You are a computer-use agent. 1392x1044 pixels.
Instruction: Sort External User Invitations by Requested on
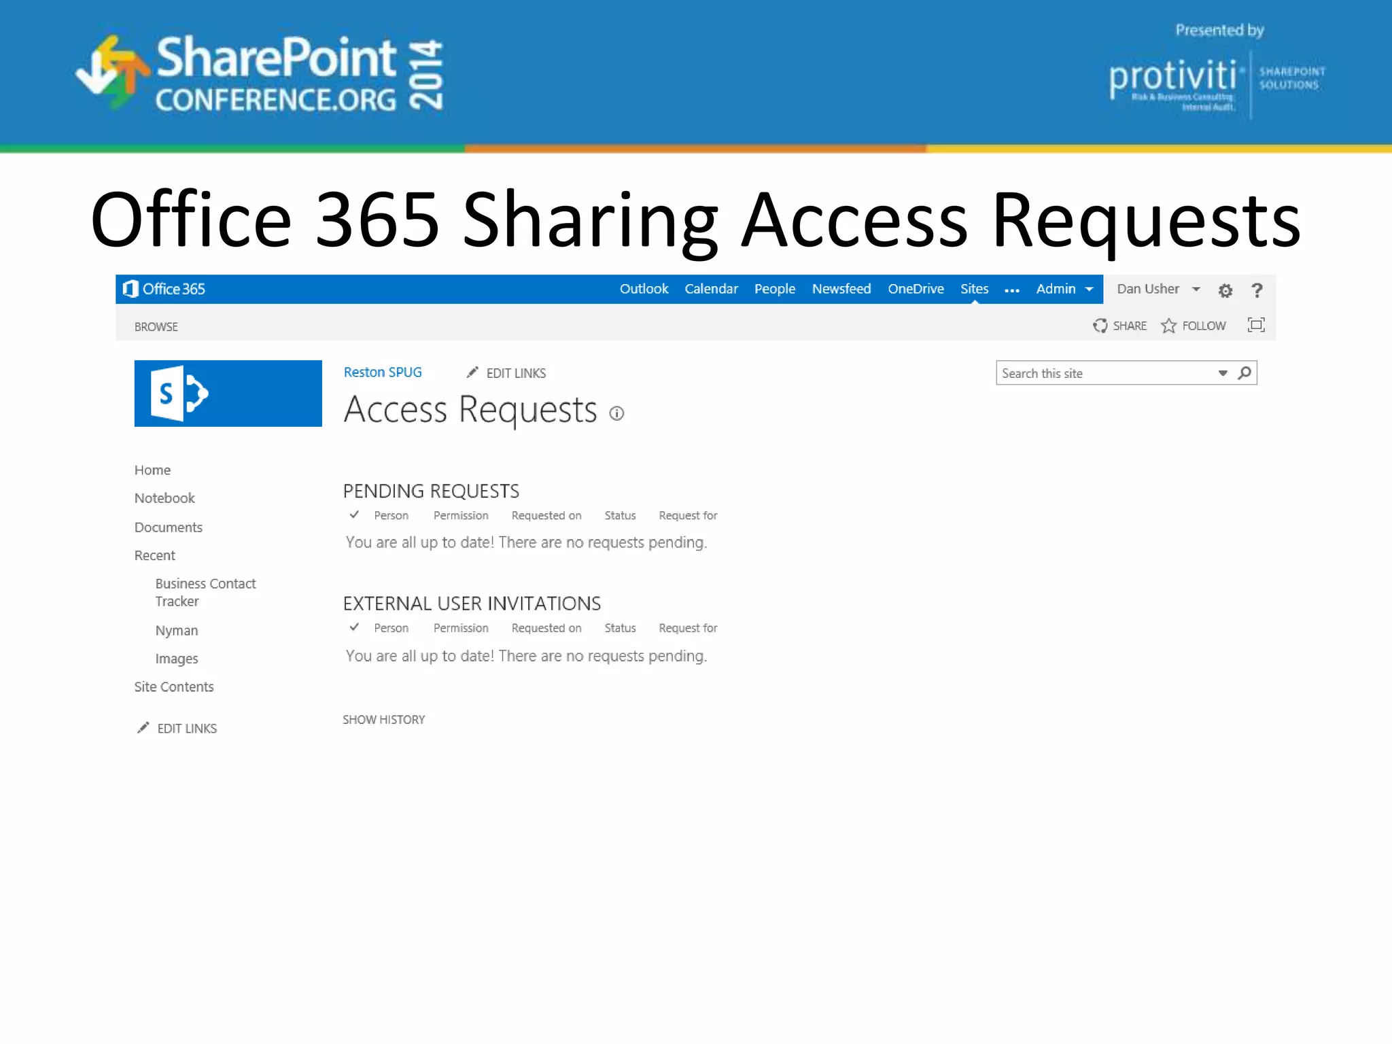546,628
